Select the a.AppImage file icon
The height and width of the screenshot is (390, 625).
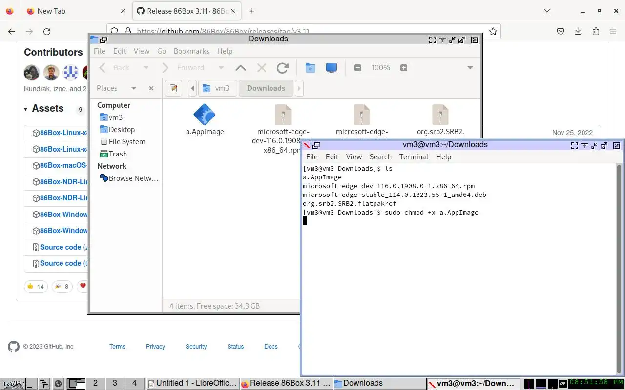(205, 115)
